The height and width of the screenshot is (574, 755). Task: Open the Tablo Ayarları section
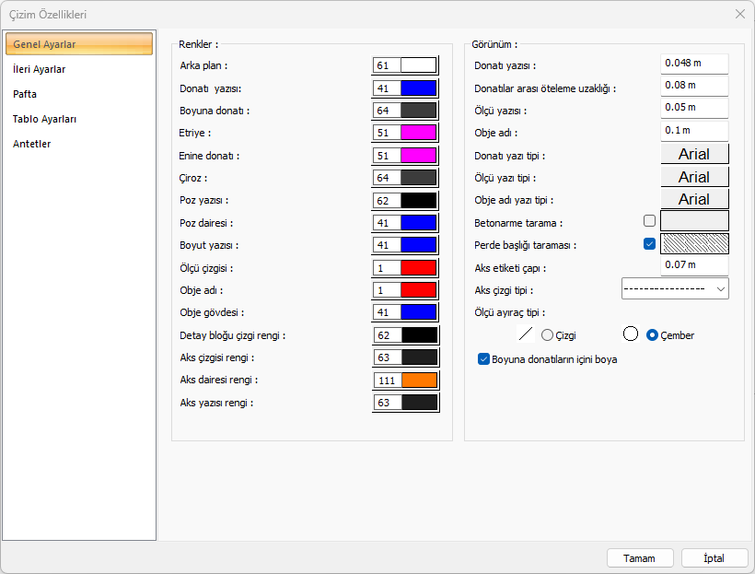coord(44,119)
